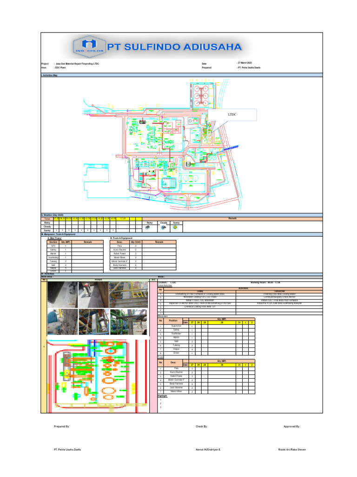Click the zoomed plant layout drawing
Screen dimensions: 357x477
click(98, 376)
